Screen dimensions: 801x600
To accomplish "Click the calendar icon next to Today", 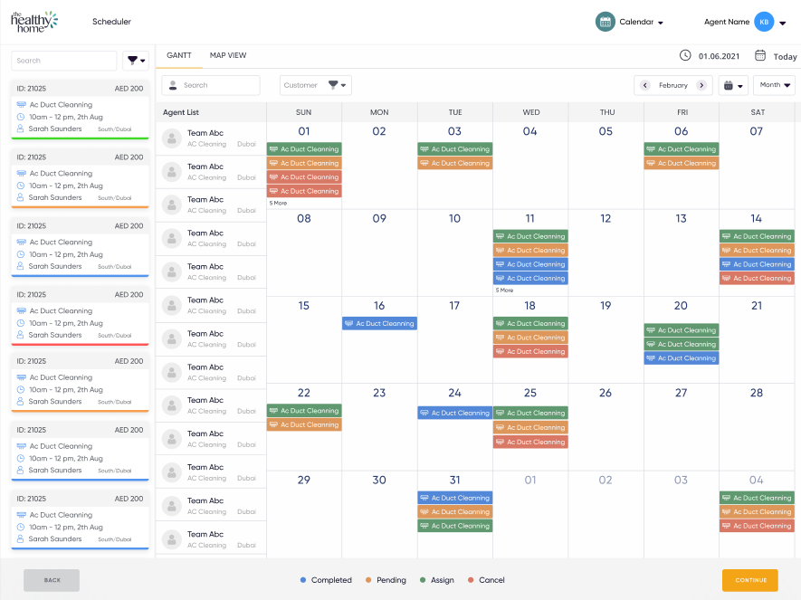I will (x=760, y=56).
